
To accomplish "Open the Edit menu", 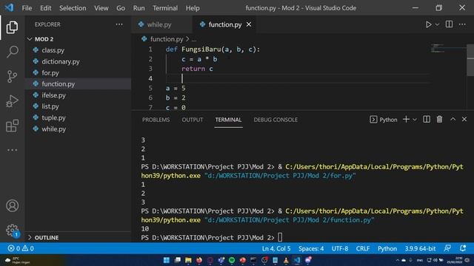I will 46,8.
